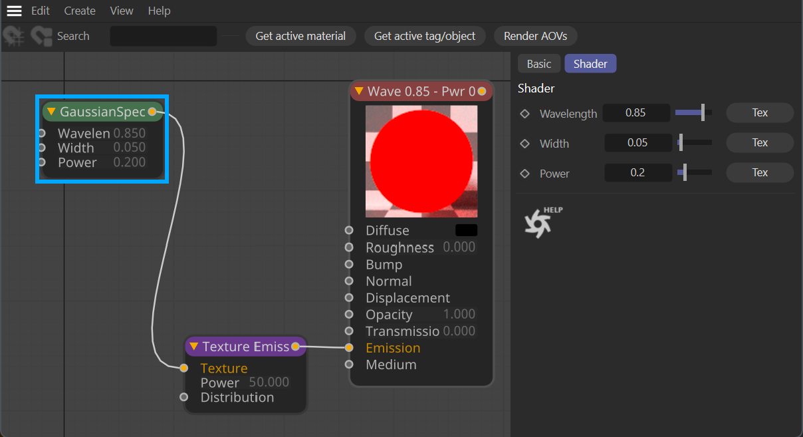803x437 pixels.
Task: Switch to the Basic tab
Action: (538, 64)
